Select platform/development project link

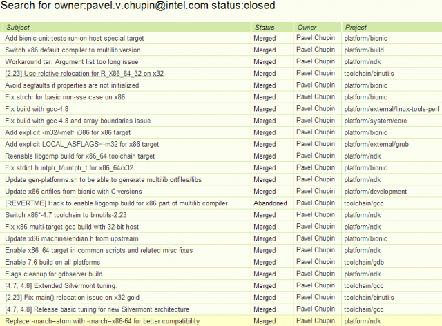376,192
